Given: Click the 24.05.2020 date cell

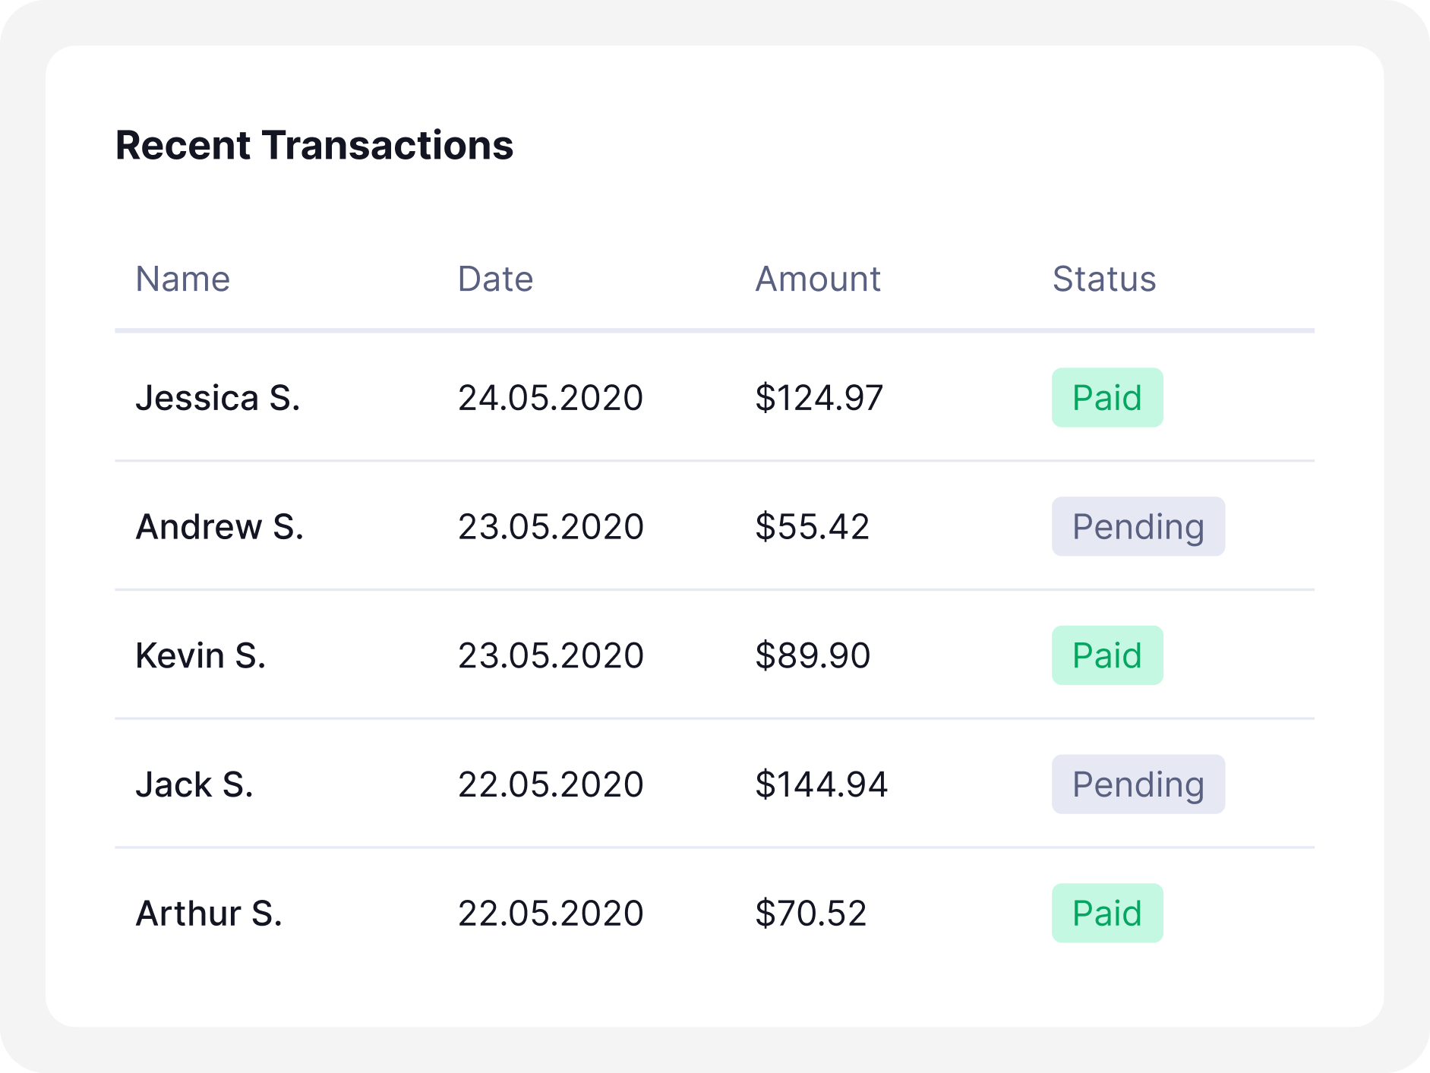Looking at the screenshot, I should click(x=551, y=398).
